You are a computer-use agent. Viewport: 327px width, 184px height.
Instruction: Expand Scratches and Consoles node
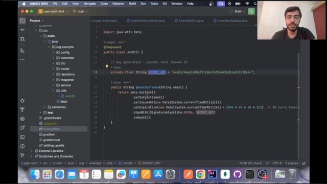point(32,156)
